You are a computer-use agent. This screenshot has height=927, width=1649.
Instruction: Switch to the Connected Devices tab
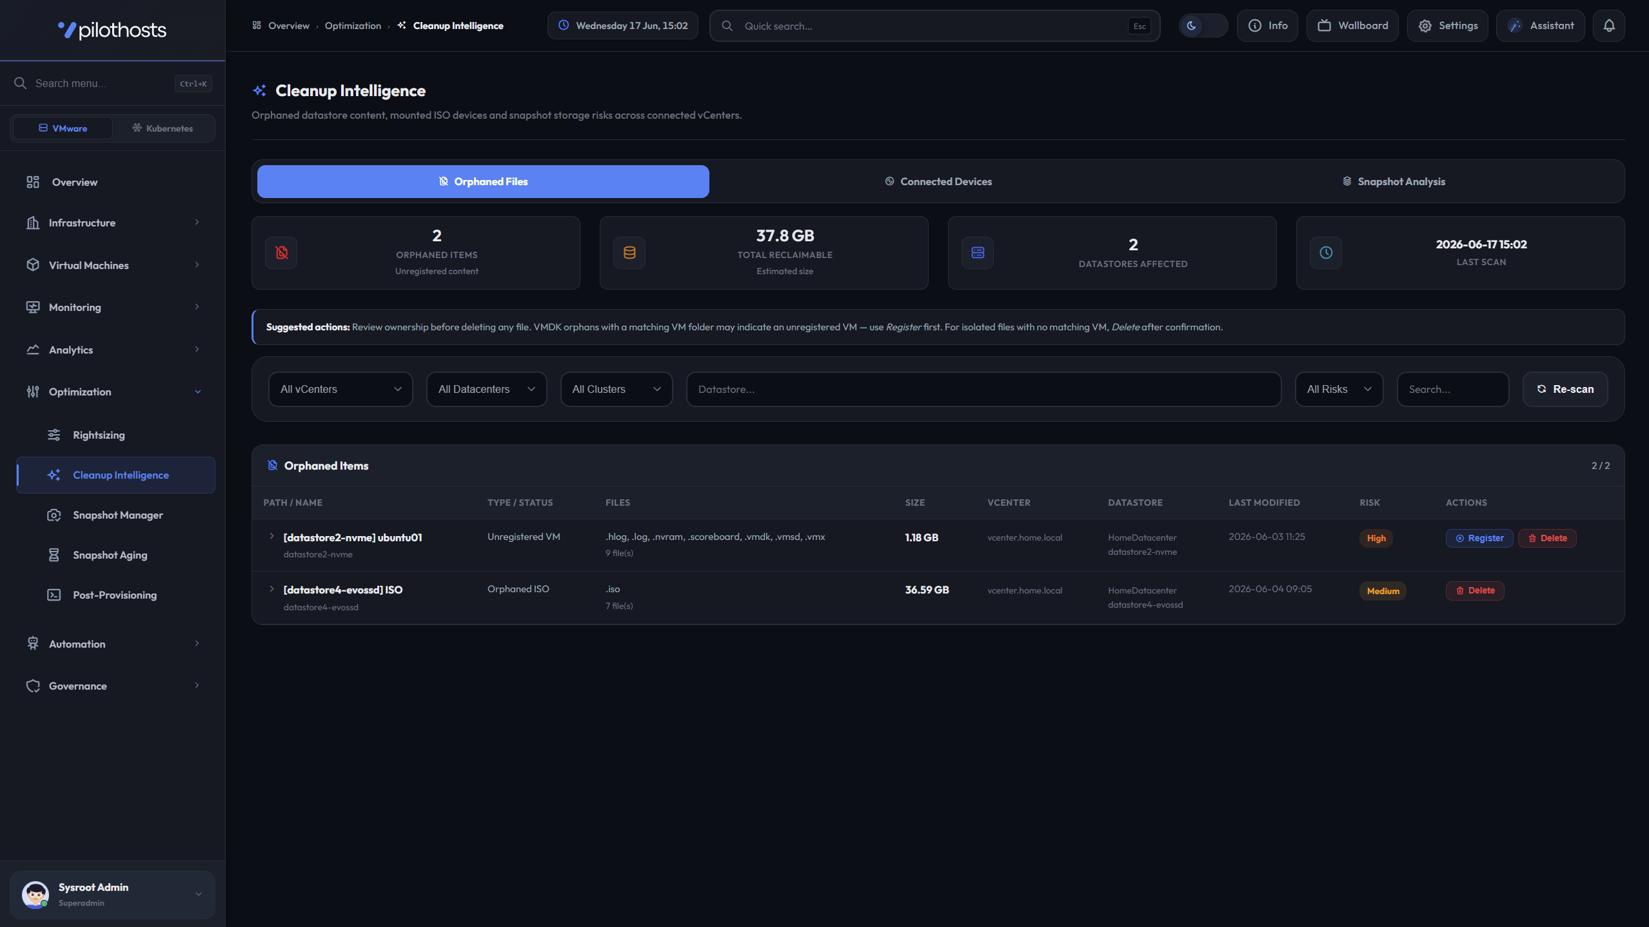pyautogui.click(x=938, y=182)
